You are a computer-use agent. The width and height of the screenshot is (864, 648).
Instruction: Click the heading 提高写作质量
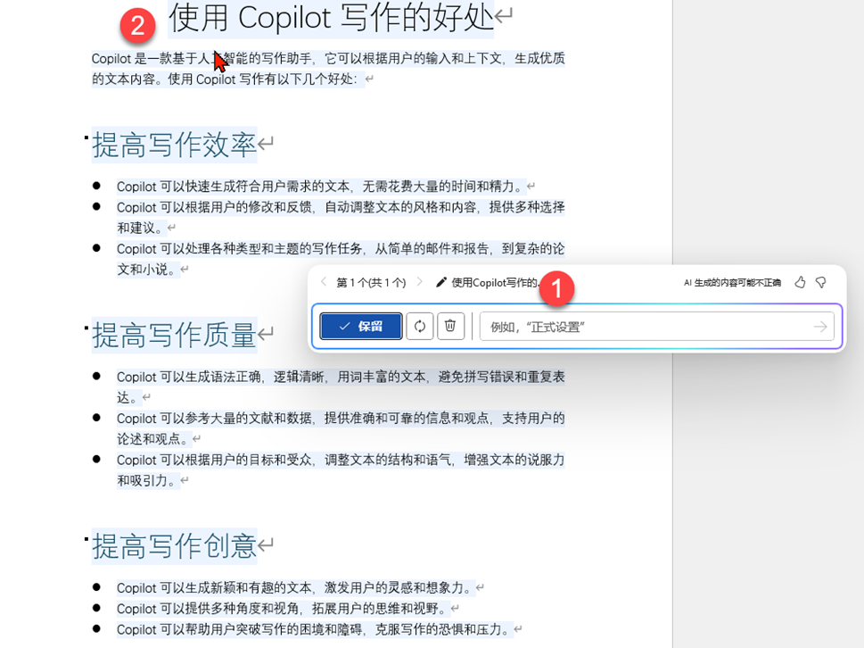174,335
